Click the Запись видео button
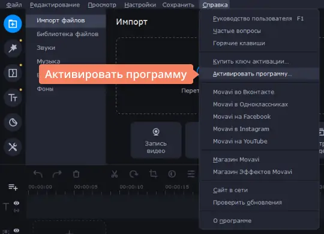Screen dimensions: 324x234 click(156, 140)
